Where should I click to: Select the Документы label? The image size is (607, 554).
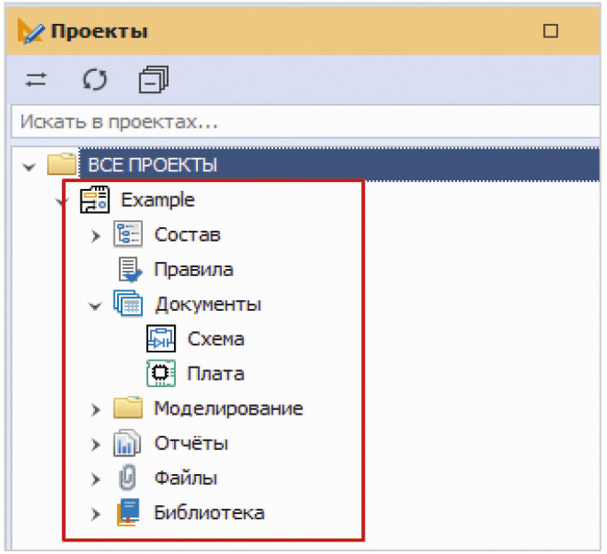[x=209, y=305]
